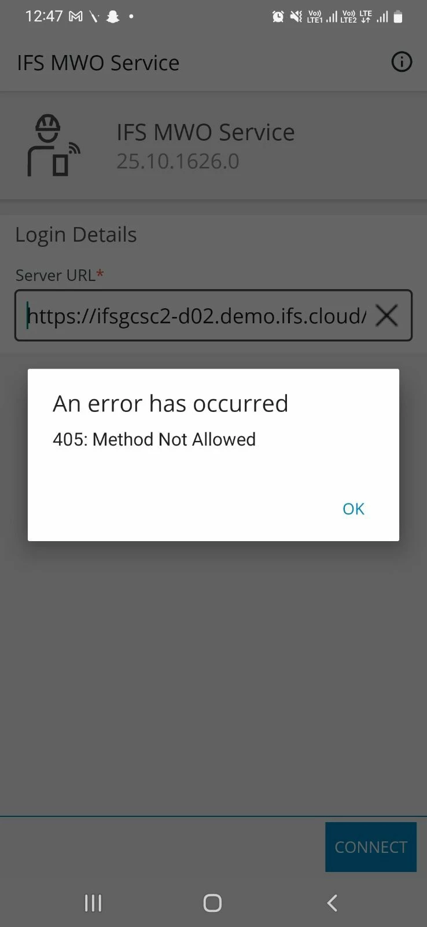The image size is (427, 927).
Task: Select the 405: Method Not Allowed message
Action: [x=154, y=439]
